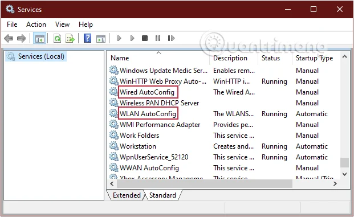Sort by the Description column header
The image size is (354, 217).
(x=230, y=58)
